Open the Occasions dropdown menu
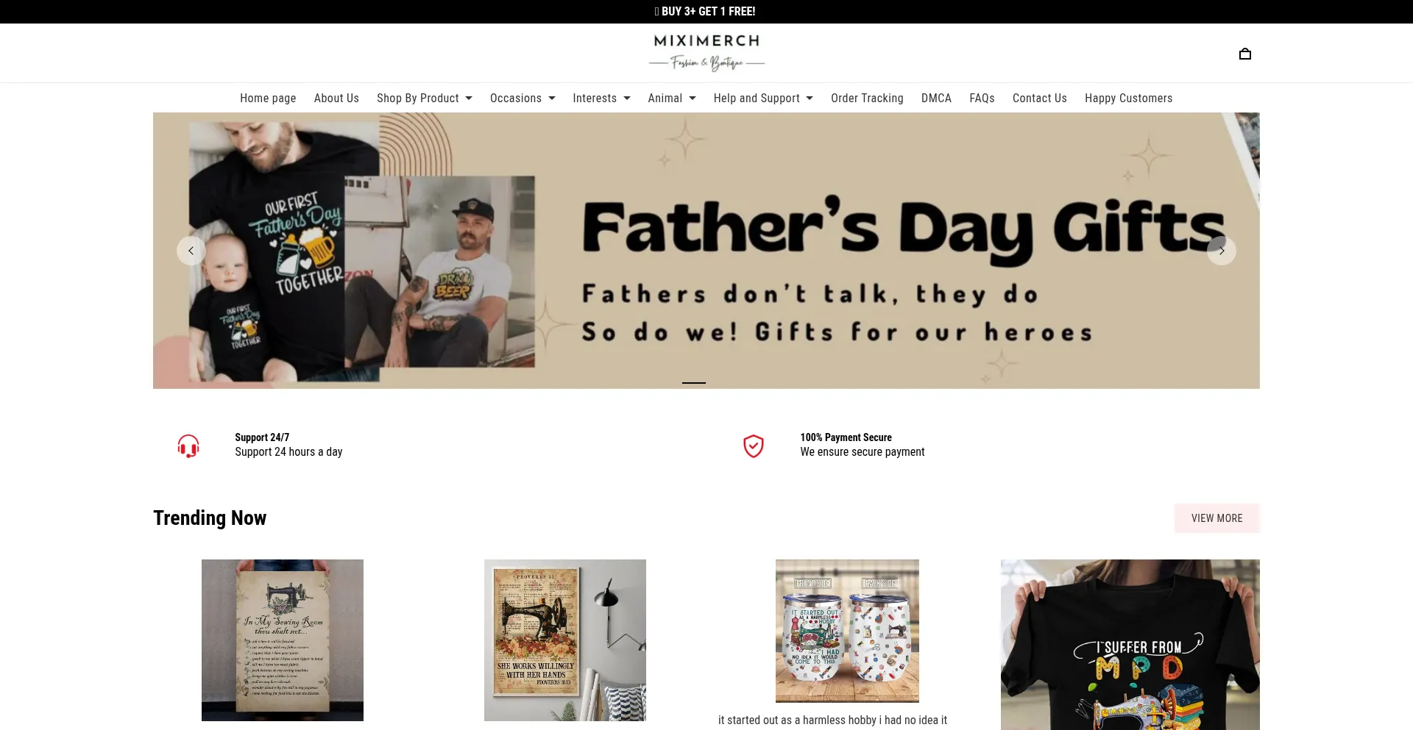The height and width of the screenshot is (730, 1413). tap(523, 98)
